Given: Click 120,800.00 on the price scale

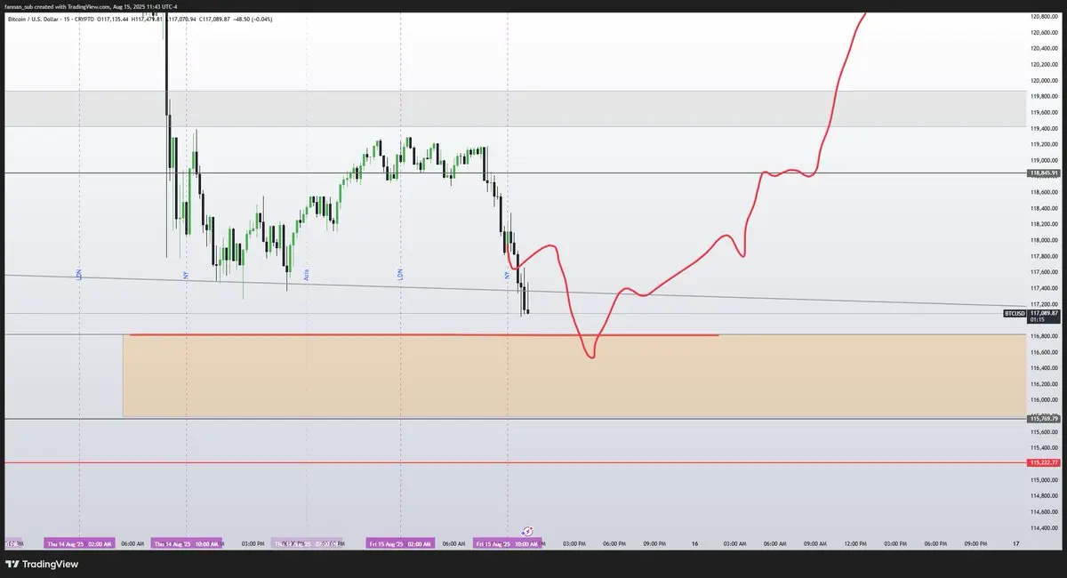Looking at the screenshot, I should [x=1044, y=17].
